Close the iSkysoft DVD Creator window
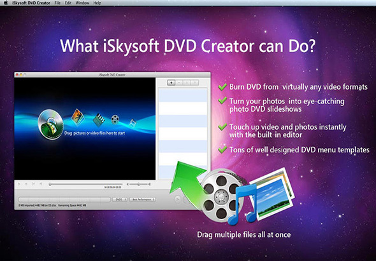The height and width of the screenshot is (261, 376). [17, 75]
